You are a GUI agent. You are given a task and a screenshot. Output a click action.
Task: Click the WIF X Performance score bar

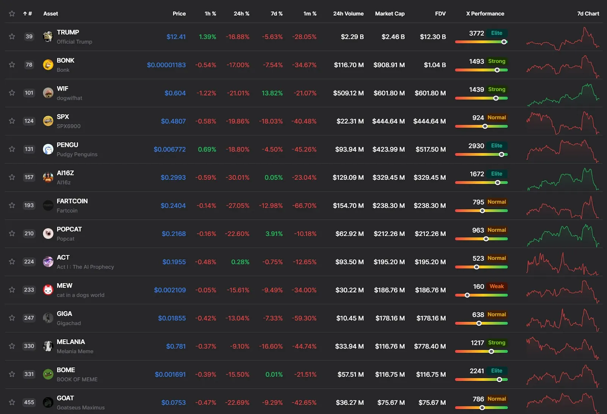(481, 98)
